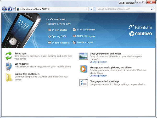The width and height of the screenshot is (157, 118).
Task: Click the storage memory card icon
Action: click(x=74, y=30)
